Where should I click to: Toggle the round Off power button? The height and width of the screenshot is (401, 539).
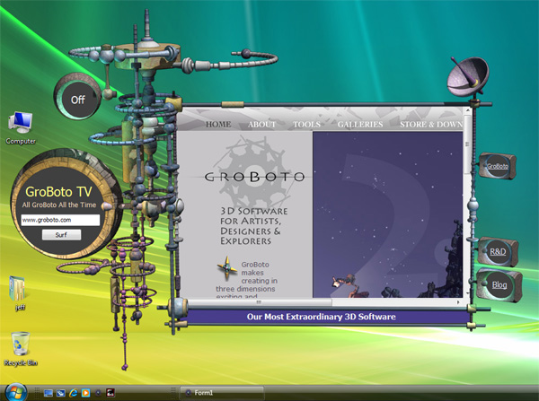pos(77,100)
